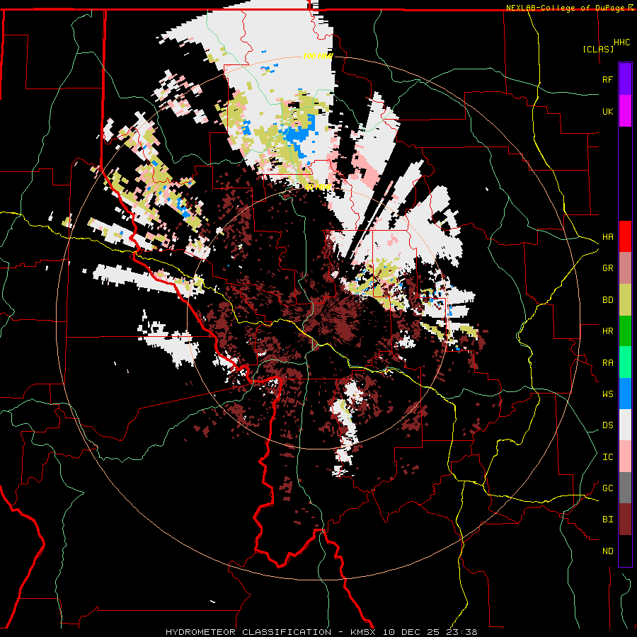Click the purple RF legend color swatch
The height and width of the screenshot is (637, 637).
point(625,79)
